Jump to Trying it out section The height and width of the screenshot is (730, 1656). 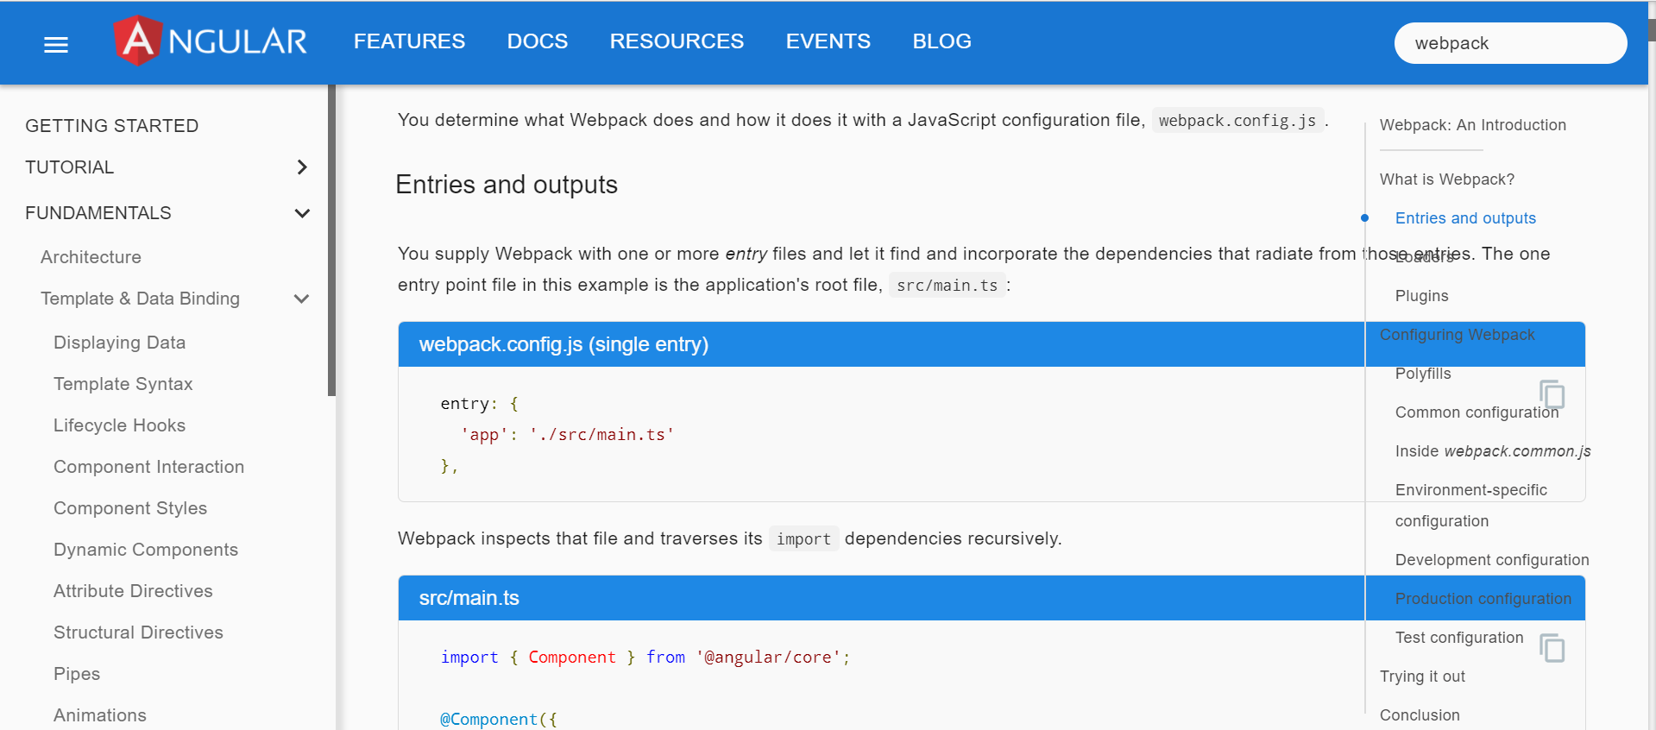[x=1422, y=677]
